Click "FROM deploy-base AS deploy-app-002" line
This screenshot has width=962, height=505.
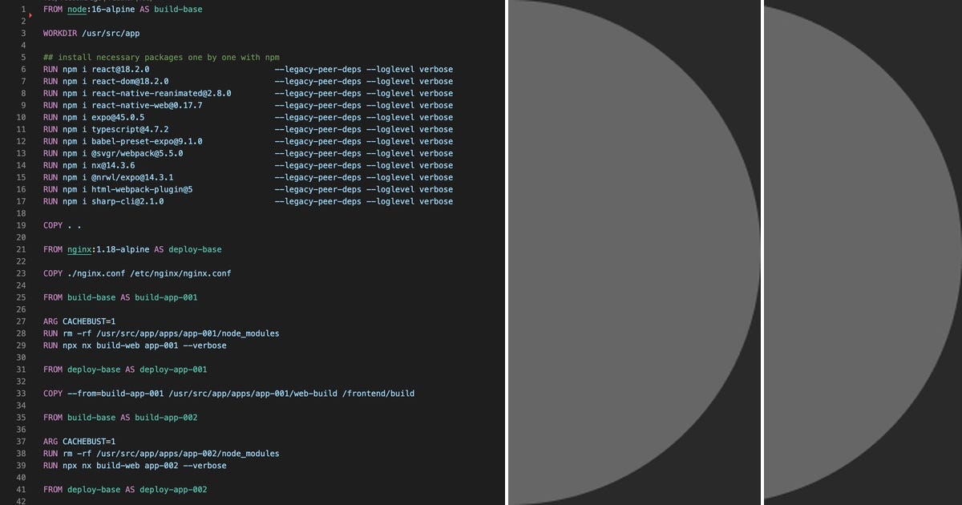(125, 491)
